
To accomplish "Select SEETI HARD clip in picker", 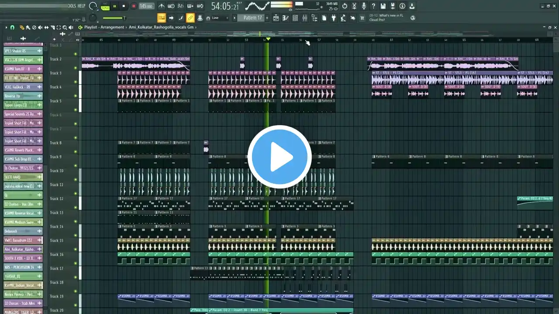I will (x=23, y=177).
